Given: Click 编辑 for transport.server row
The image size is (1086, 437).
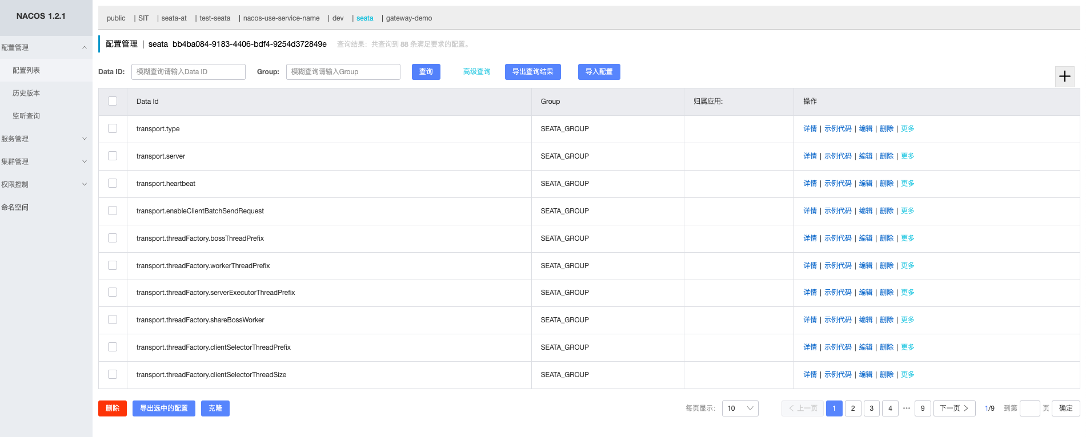Looking at the screenshot, I should point(865,156).
